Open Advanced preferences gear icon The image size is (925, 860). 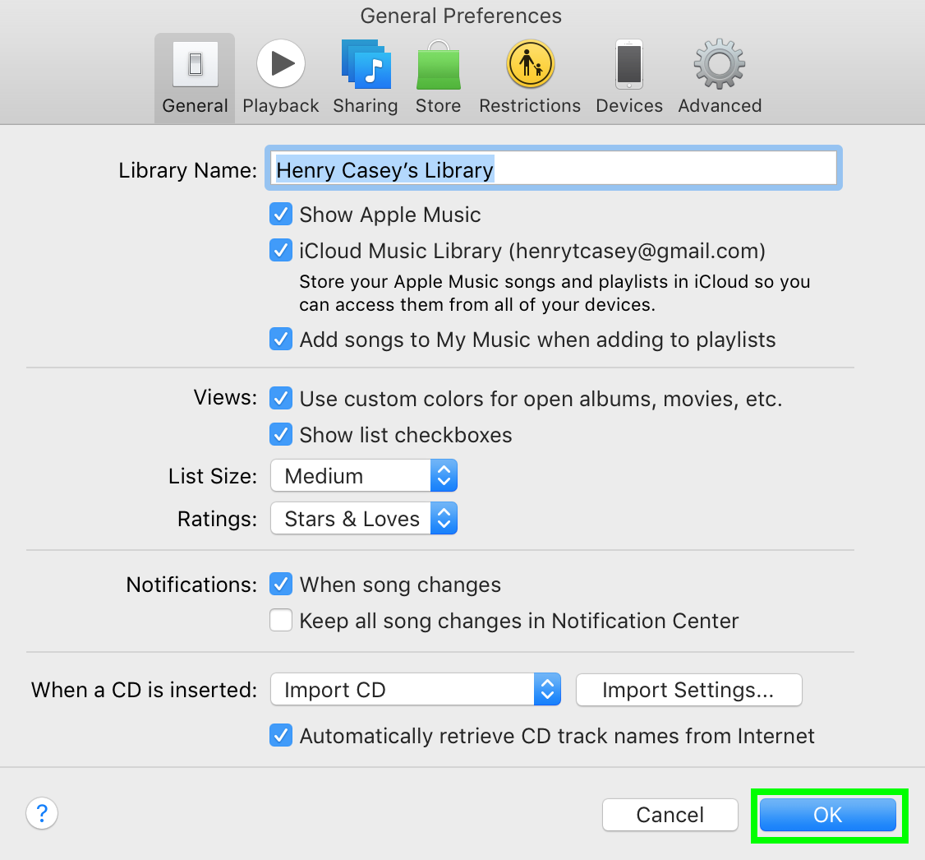click(720, 64)
